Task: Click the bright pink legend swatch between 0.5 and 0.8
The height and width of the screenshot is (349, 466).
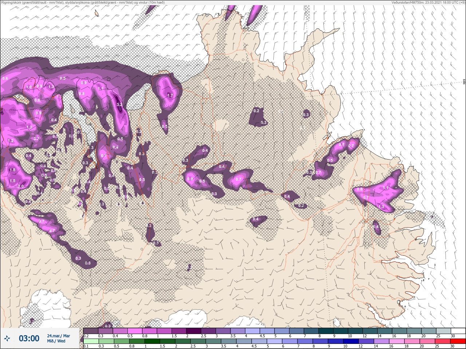Action: click(x=135, y=331)
